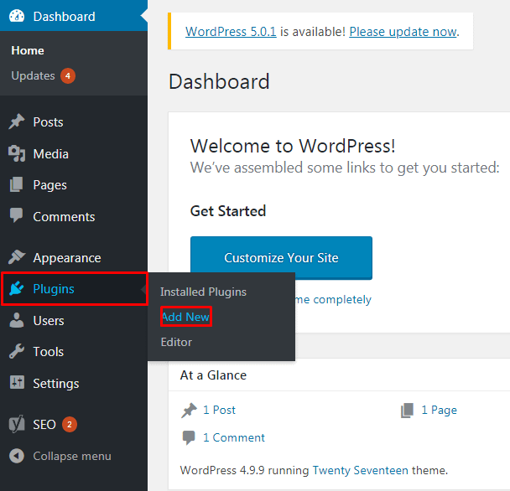510x491 pixels.
Task: Click the Plugins plug icon
Action: tap(17, 288)
